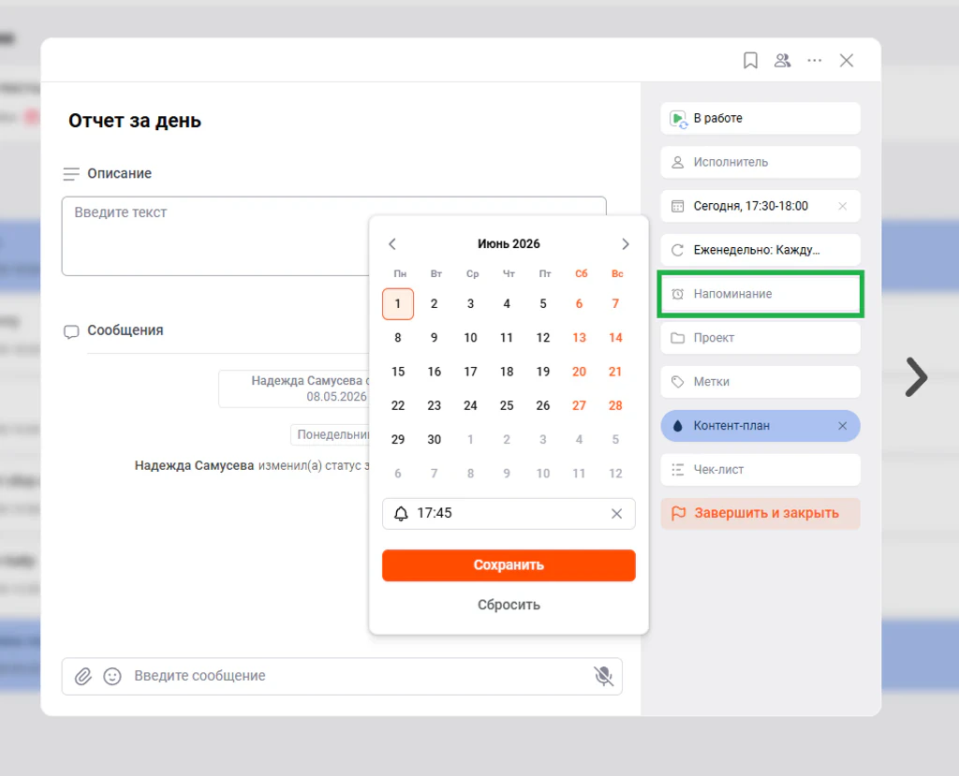Pick June 14 Sunday in calendar

(x=615, y=338)
